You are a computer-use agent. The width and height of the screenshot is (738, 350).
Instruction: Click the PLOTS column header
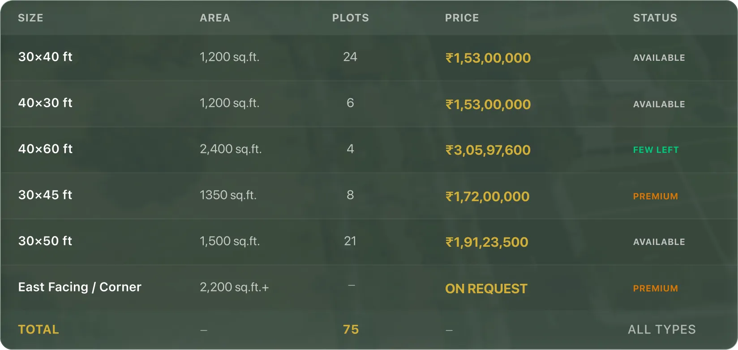tap(351, 18)
